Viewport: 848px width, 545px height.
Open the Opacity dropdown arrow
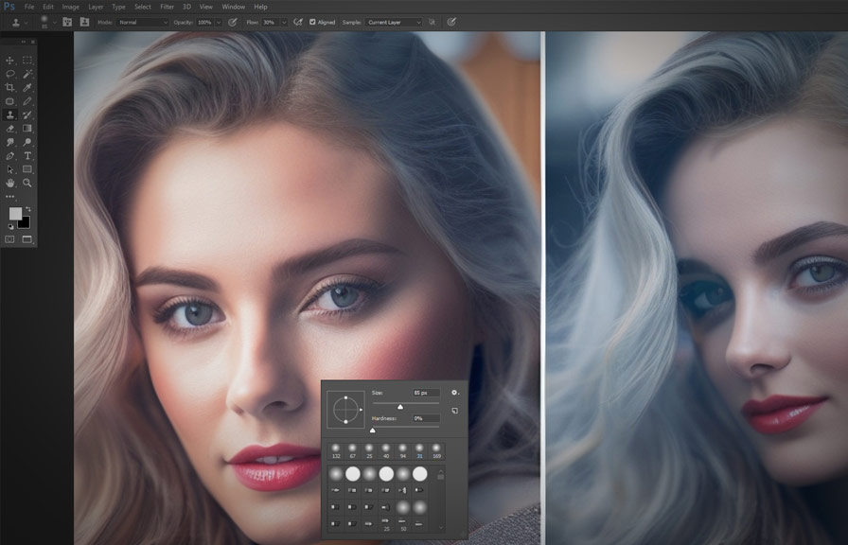219,22
